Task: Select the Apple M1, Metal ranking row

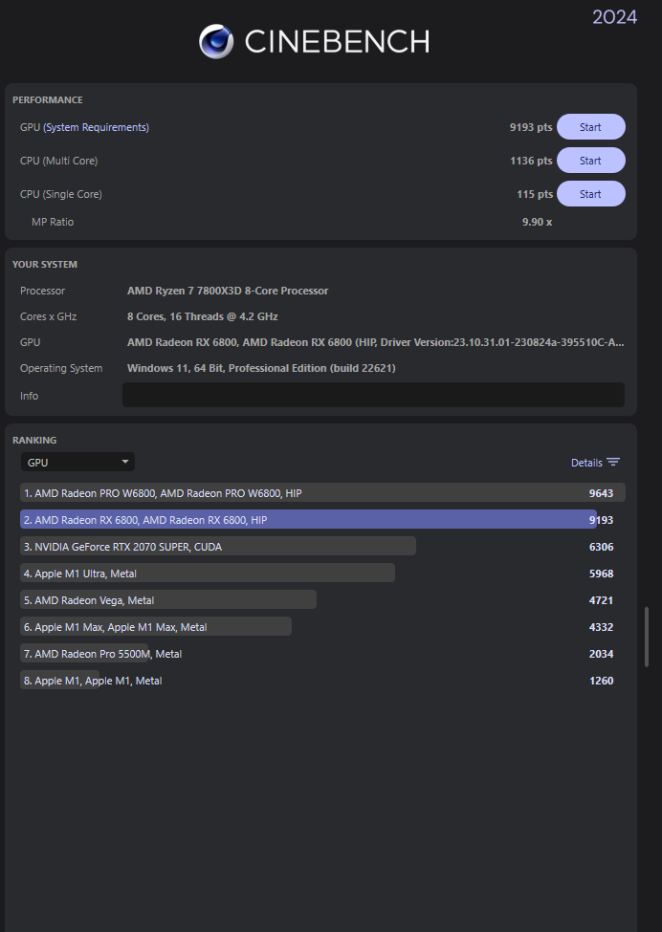Action: coord(322,680)
